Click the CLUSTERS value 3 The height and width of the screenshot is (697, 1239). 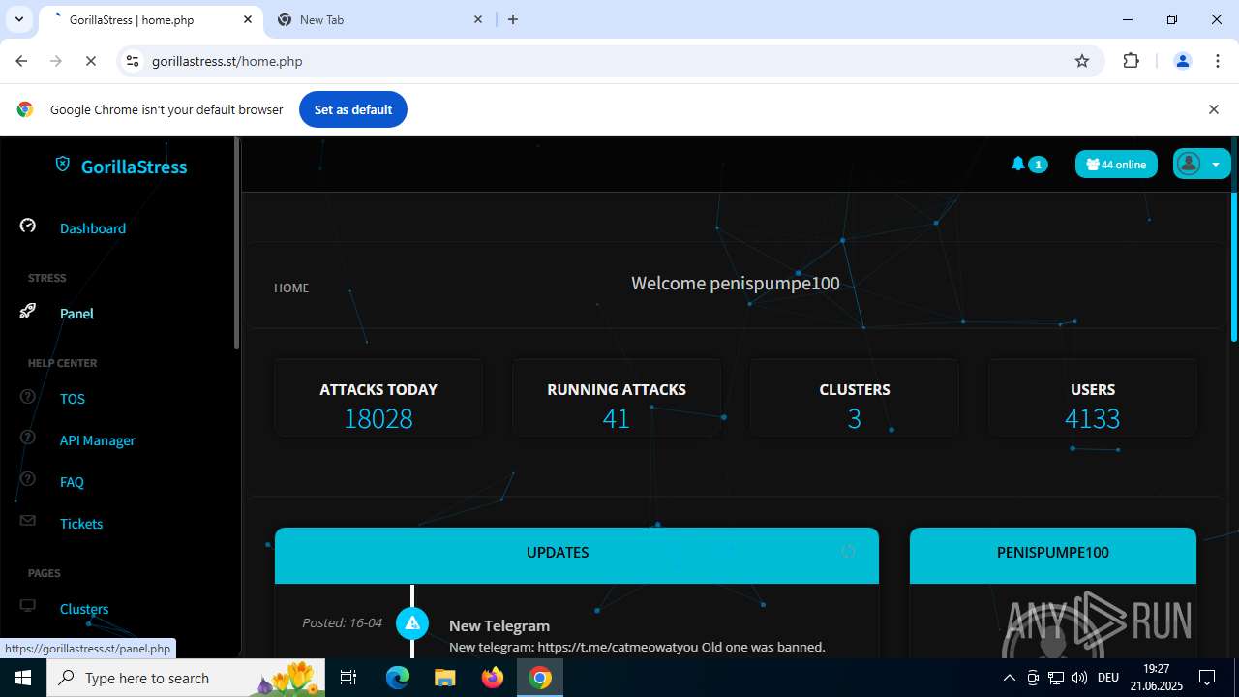[x=854, y=418]
